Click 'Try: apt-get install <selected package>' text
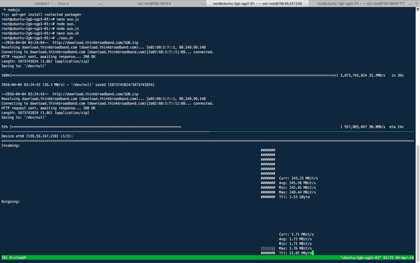 [41, 15]
